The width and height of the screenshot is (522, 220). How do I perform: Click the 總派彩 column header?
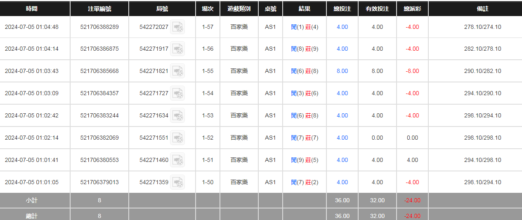412,9
